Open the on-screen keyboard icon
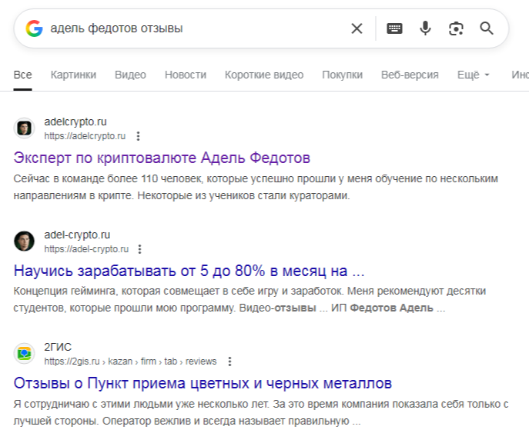Viewport: 529px width, 443px height. pyautogui.click(x=394, y=28)
